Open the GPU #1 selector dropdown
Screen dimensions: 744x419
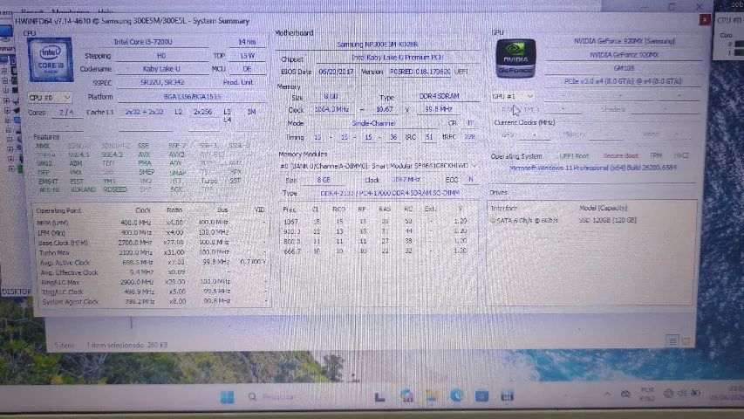click(513, 96)
